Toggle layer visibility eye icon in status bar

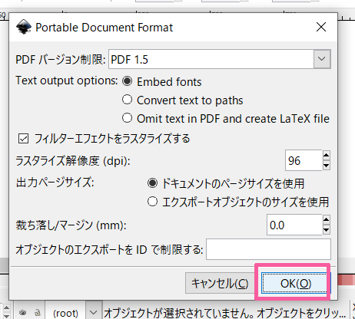(23, 312)
